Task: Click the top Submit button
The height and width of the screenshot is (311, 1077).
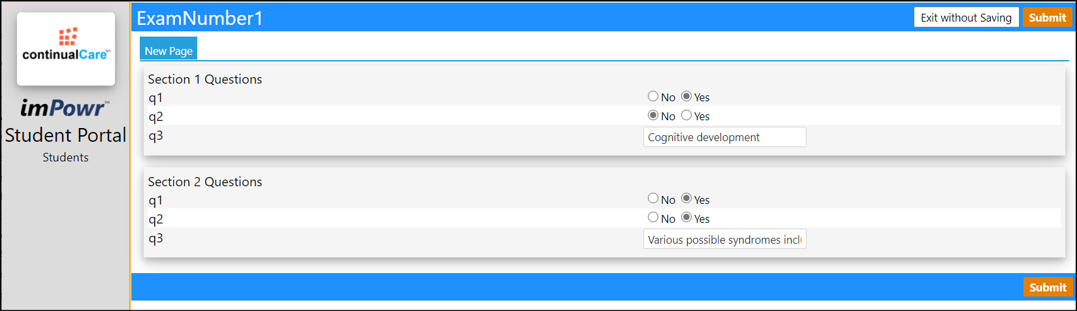Action: [1048, 18]
